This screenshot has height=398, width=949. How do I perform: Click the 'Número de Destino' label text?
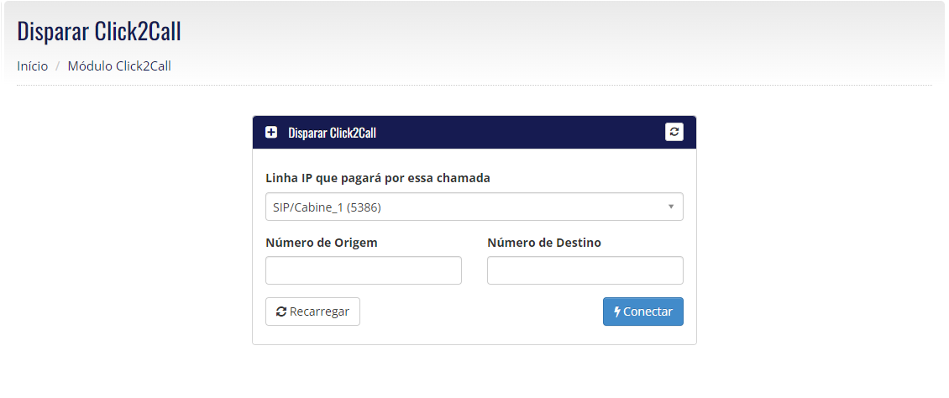click(x=544, y=243)
